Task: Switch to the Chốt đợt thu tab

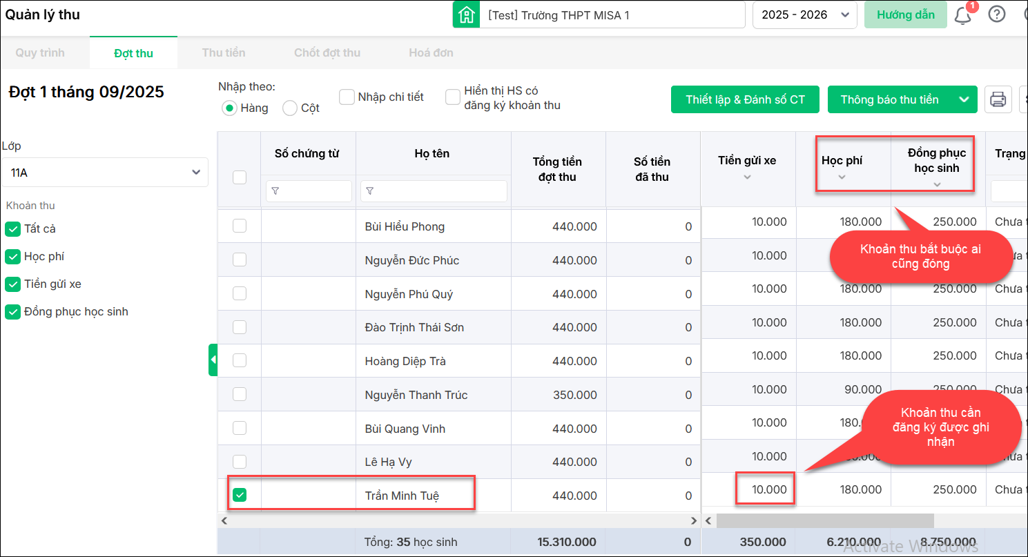Action: pyautogui.click(x=327, y=53)
